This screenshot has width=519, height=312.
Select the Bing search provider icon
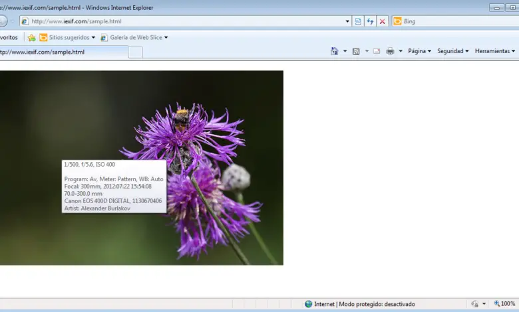(x=397, y=21)
